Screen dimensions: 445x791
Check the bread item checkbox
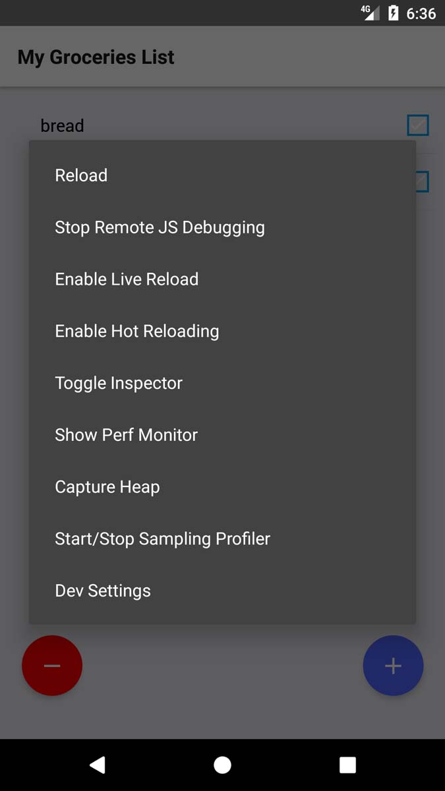[x=418, y=125]
